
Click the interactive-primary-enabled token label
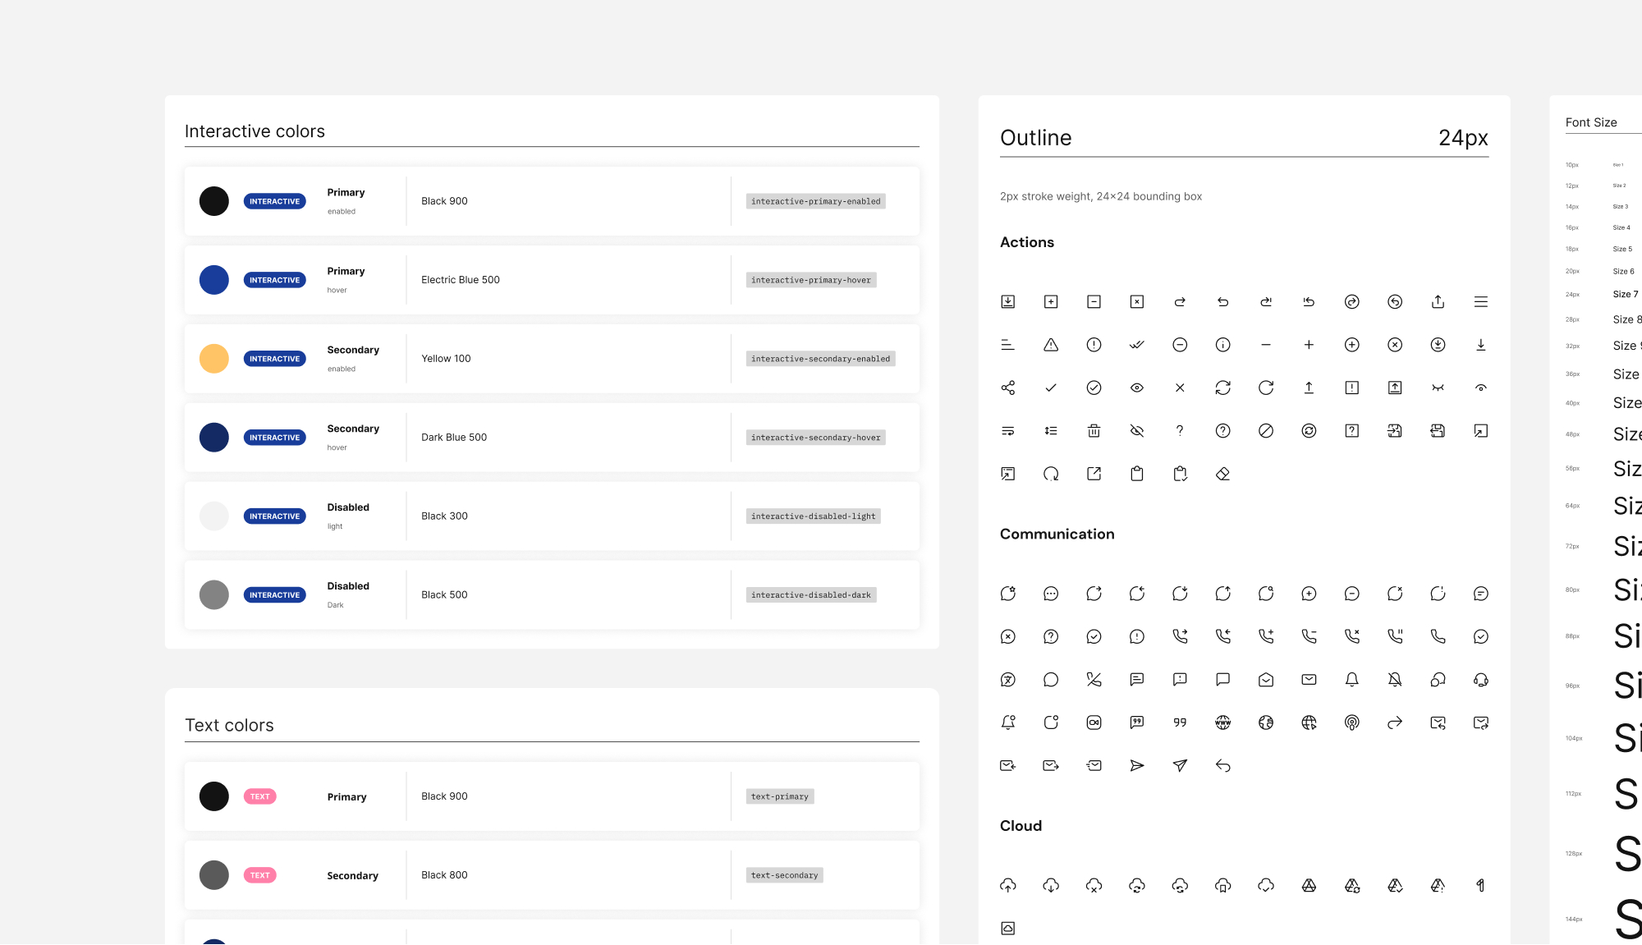(815, 201)
